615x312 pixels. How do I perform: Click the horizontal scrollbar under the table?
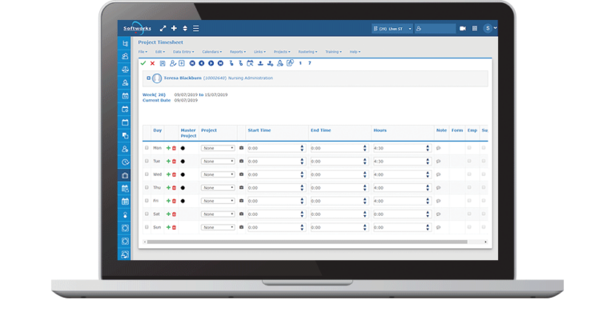coord(307,242)
